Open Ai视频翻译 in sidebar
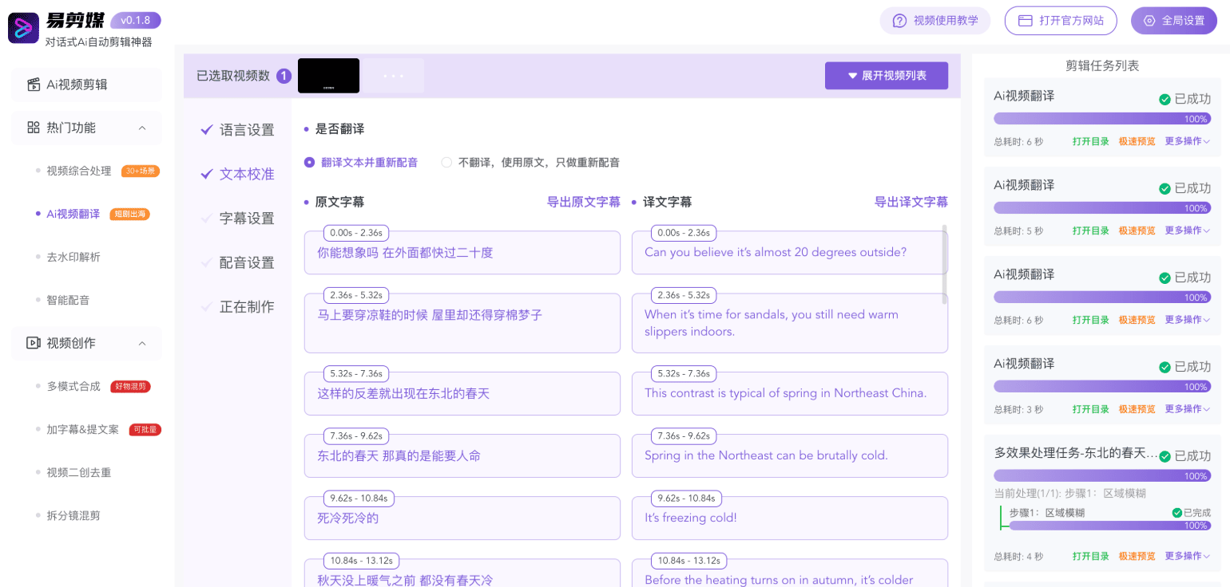The width and height of the screenshot is (1230, 587). coord(73,214)
